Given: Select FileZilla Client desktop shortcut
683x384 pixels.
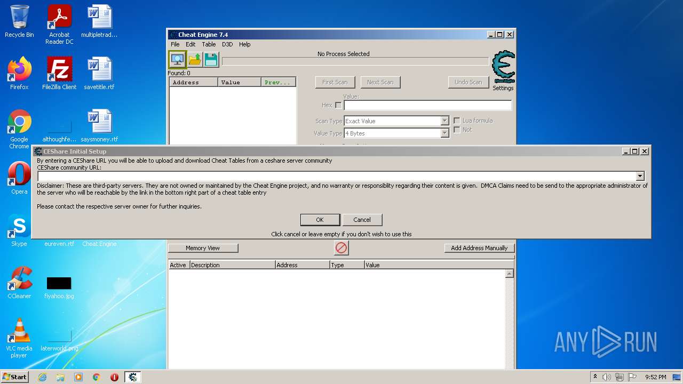Looking at the screenshot, I should click(59, 74).
